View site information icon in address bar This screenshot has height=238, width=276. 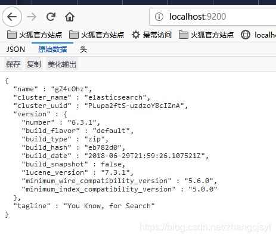click(159, 17)
